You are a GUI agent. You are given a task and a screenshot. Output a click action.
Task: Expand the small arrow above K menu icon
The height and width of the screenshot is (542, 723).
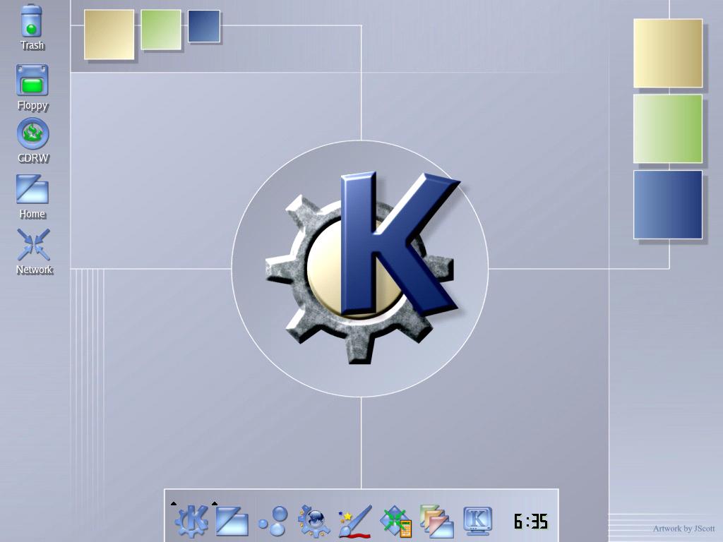(174, 504)
